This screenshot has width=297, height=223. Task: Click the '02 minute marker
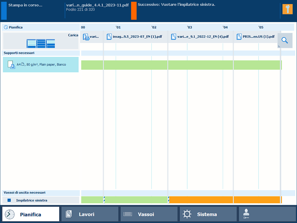coord(154,27)
